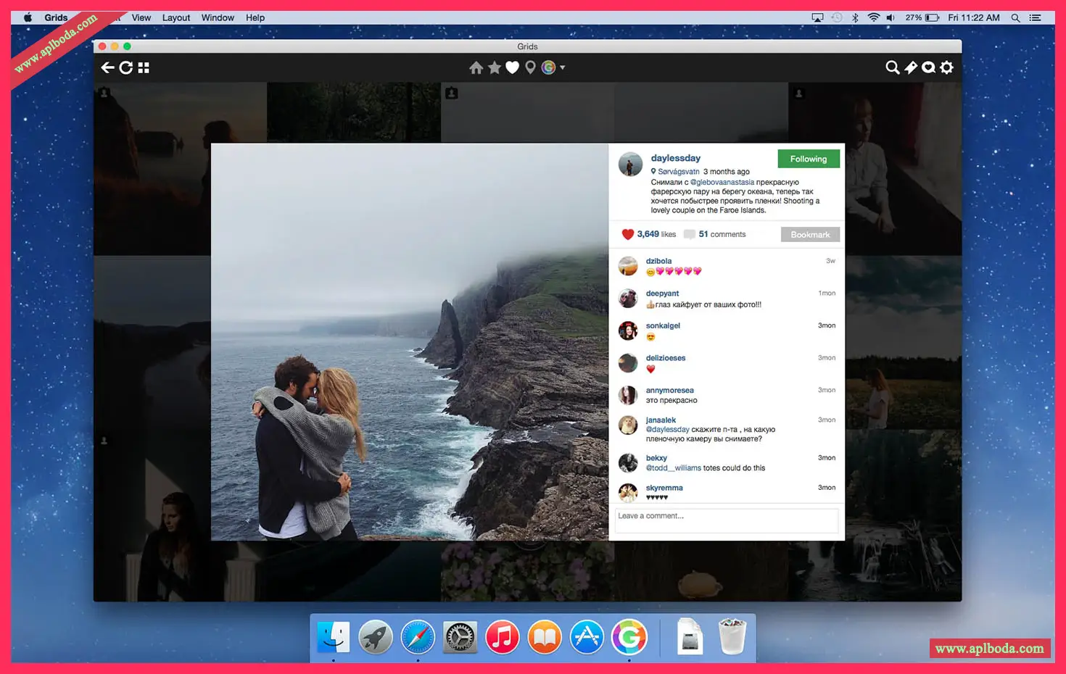Show liked posts heart icon
The image size is (1066, 674).
[x=512, y=67]
